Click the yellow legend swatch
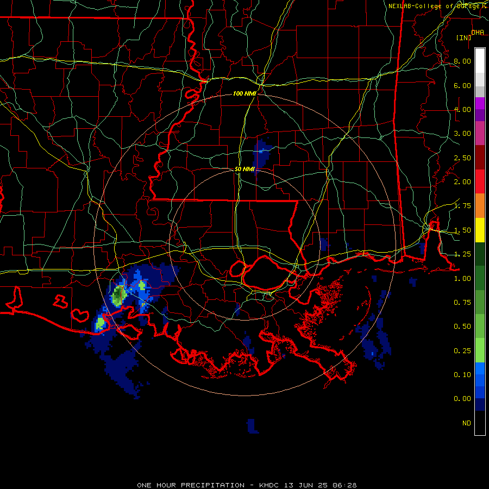This screenshot has height=489, width=489. pos(480,230)
